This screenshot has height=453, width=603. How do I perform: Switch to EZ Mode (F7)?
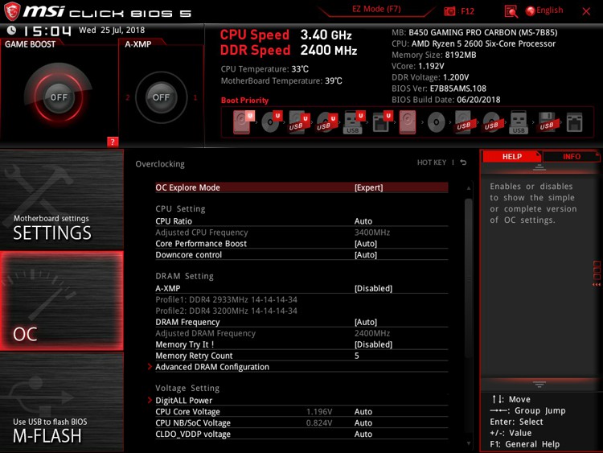pos(376,9)
